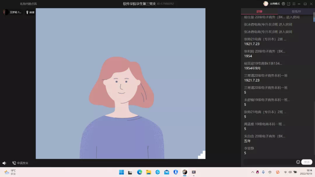Open Windows Start menu on taskbar
The height and width of the screenshot is (177, 315).
coord(121,172)
